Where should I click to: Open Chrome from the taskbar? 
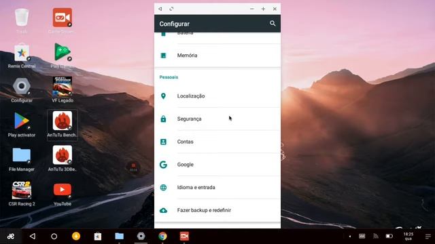coord(162,236)
